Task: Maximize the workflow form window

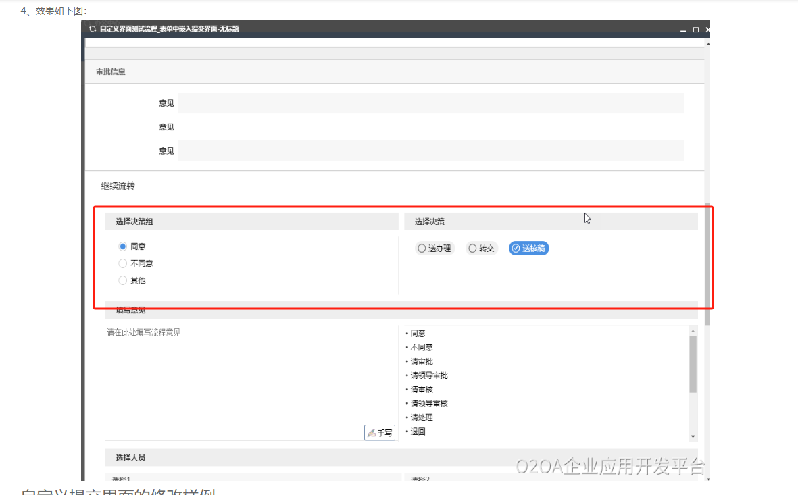Action: point(696,30)
